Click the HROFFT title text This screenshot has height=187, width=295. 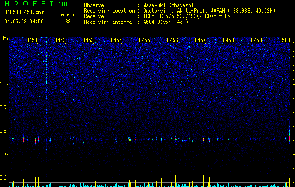coord(29,4)
